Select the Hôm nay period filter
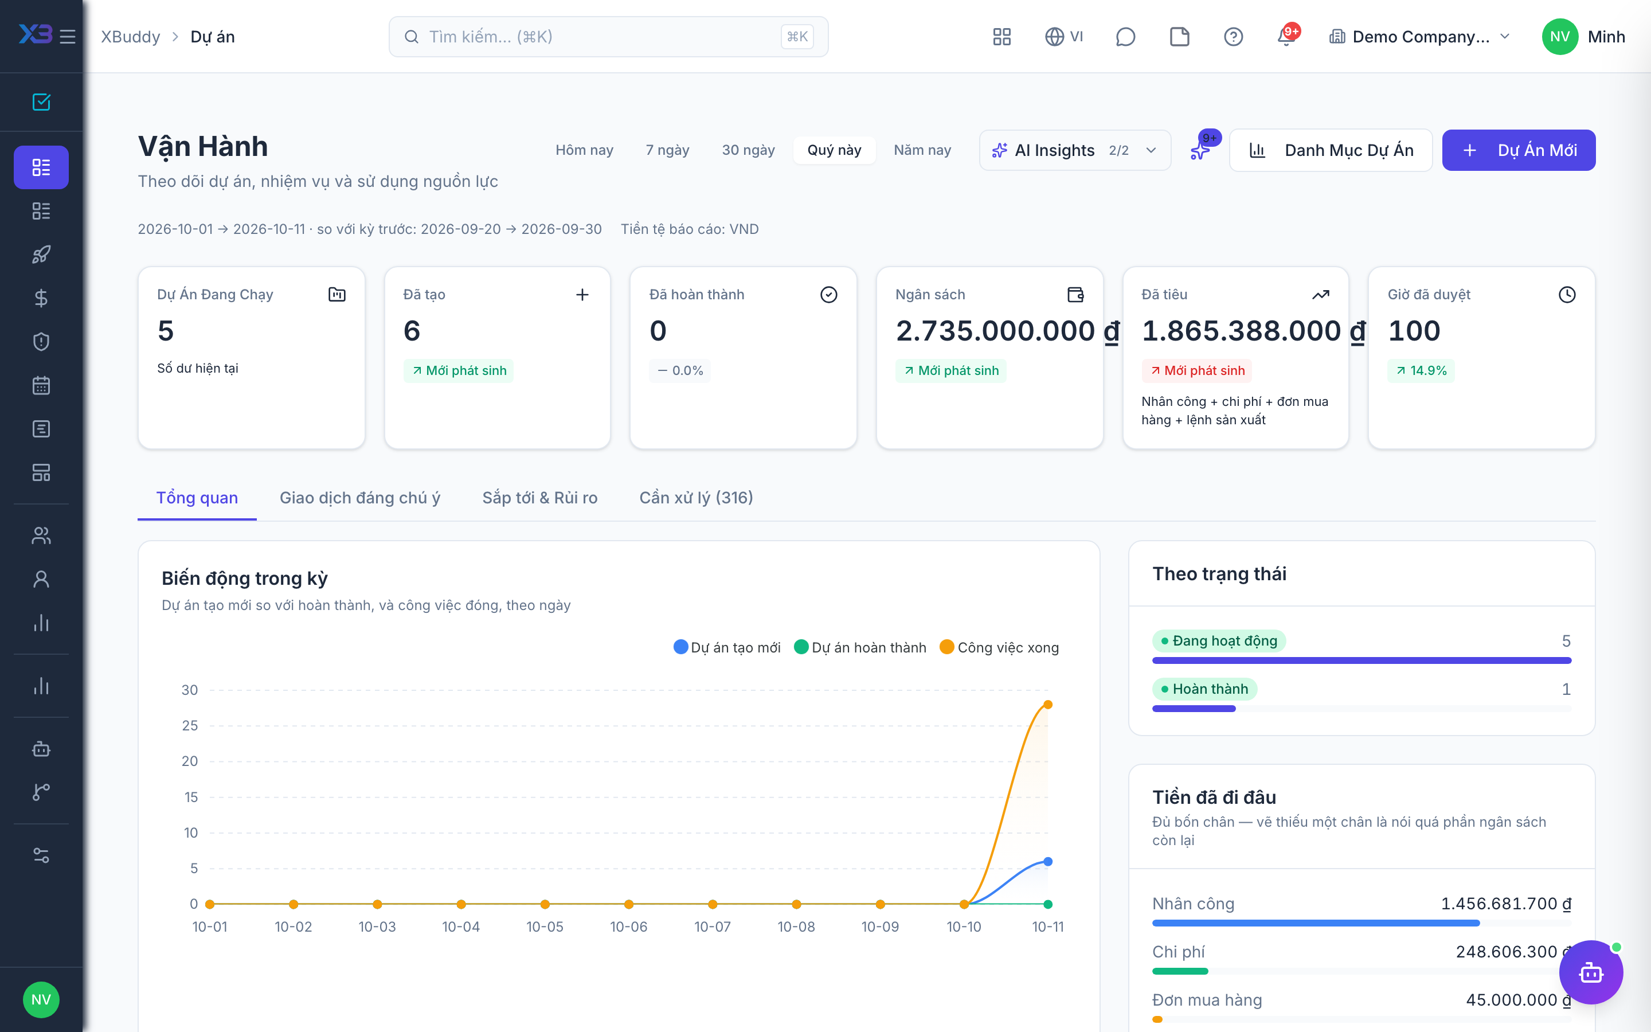This screenshot has width=1651, height=1032. tap(584, 150)
